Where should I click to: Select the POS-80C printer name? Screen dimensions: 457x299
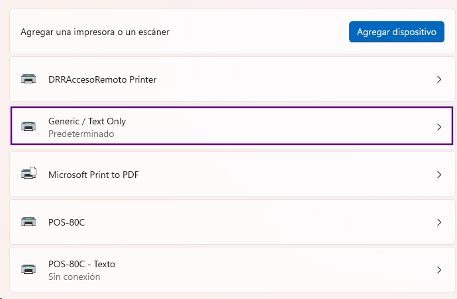point(66,222)
